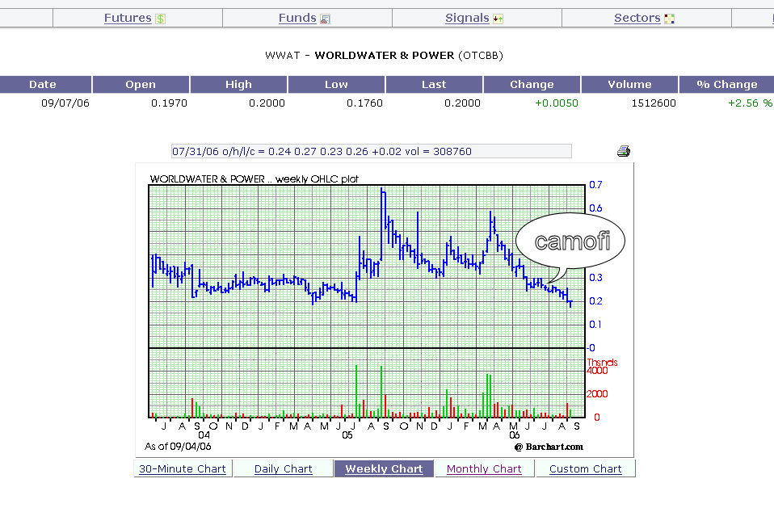Click the camofi speech bubble annotation
This screenshot has width=774, height=508.
(x=570, y=241)
